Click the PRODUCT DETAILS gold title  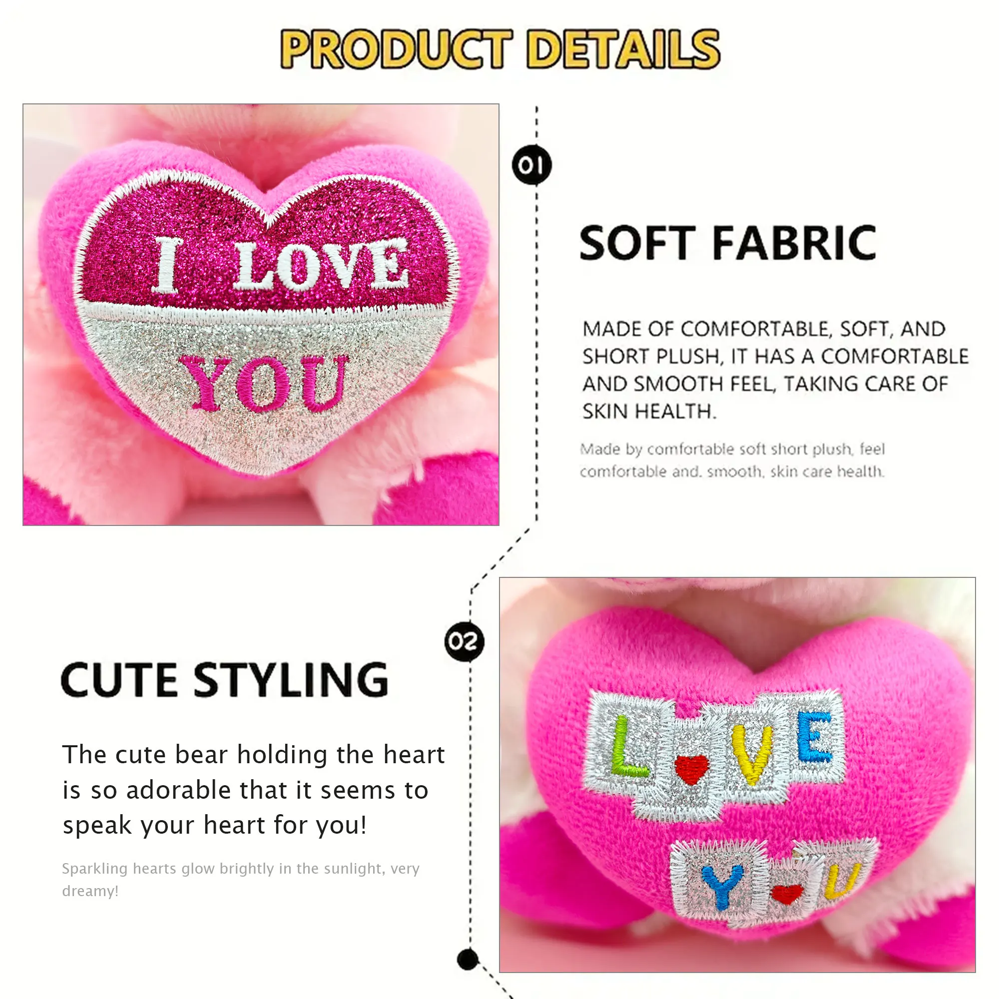[499, 49]
